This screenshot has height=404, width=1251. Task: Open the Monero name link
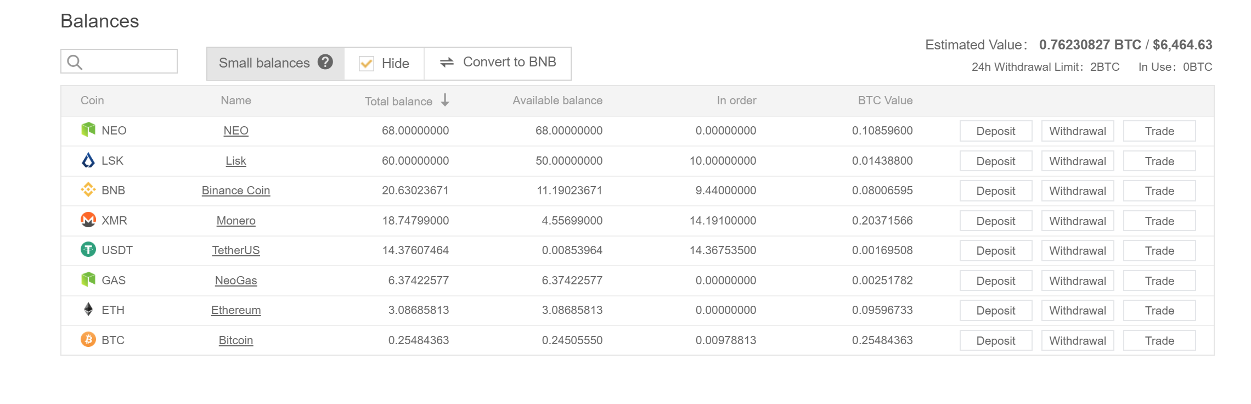click(236, 221)
